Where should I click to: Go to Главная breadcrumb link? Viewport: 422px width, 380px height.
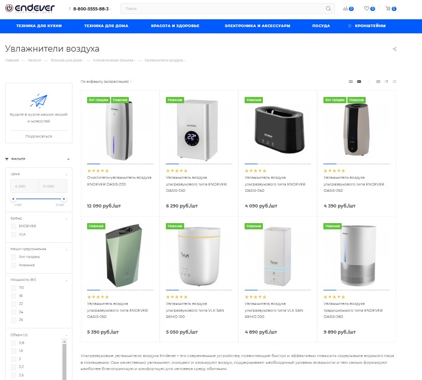[12, 60]
